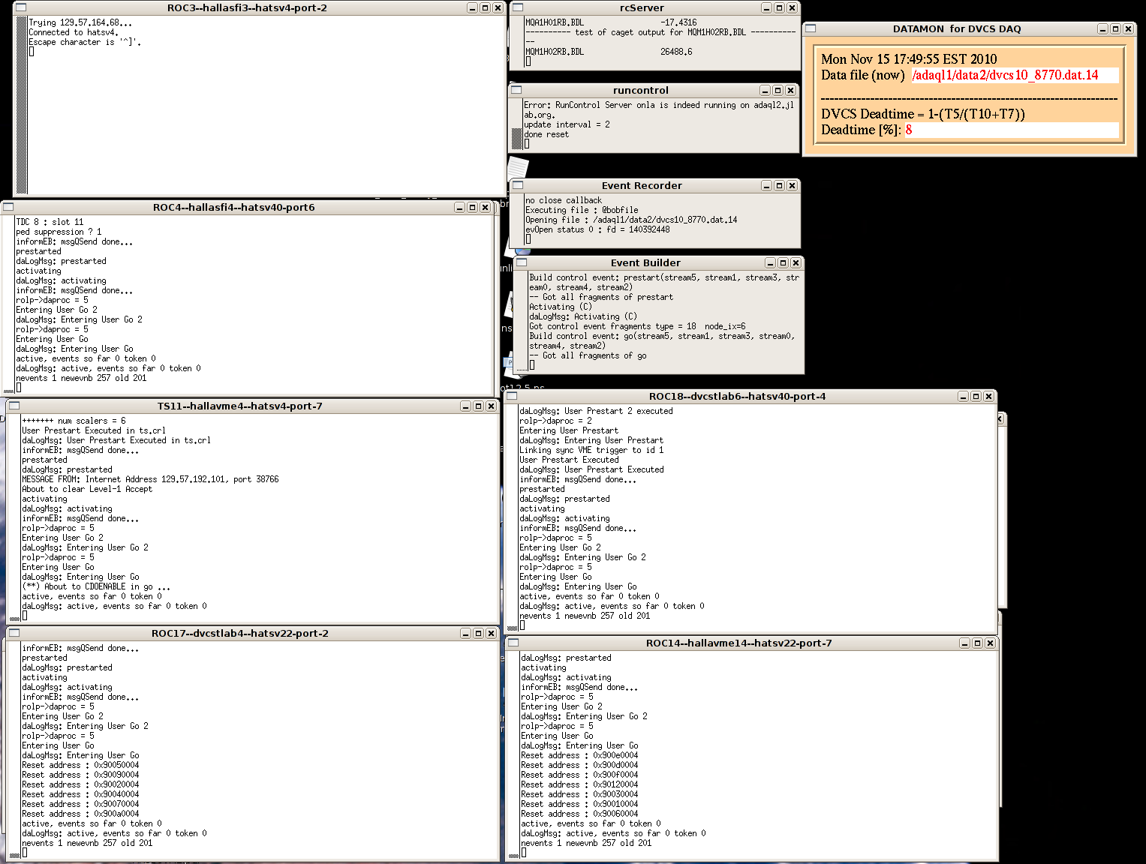
Task: Open the ROC17 window menu icon
Action: 14,633
